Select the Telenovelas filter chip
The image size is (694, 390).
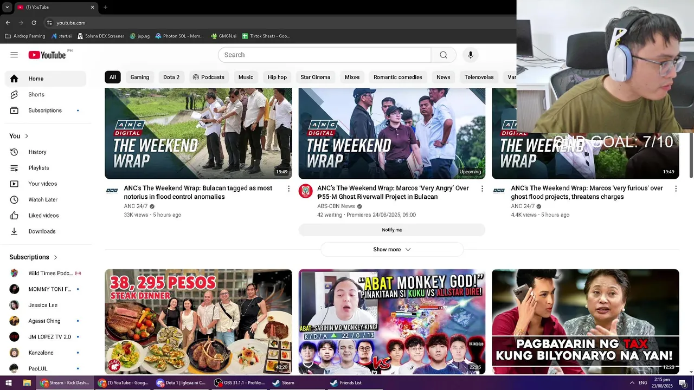pos(479,77)
